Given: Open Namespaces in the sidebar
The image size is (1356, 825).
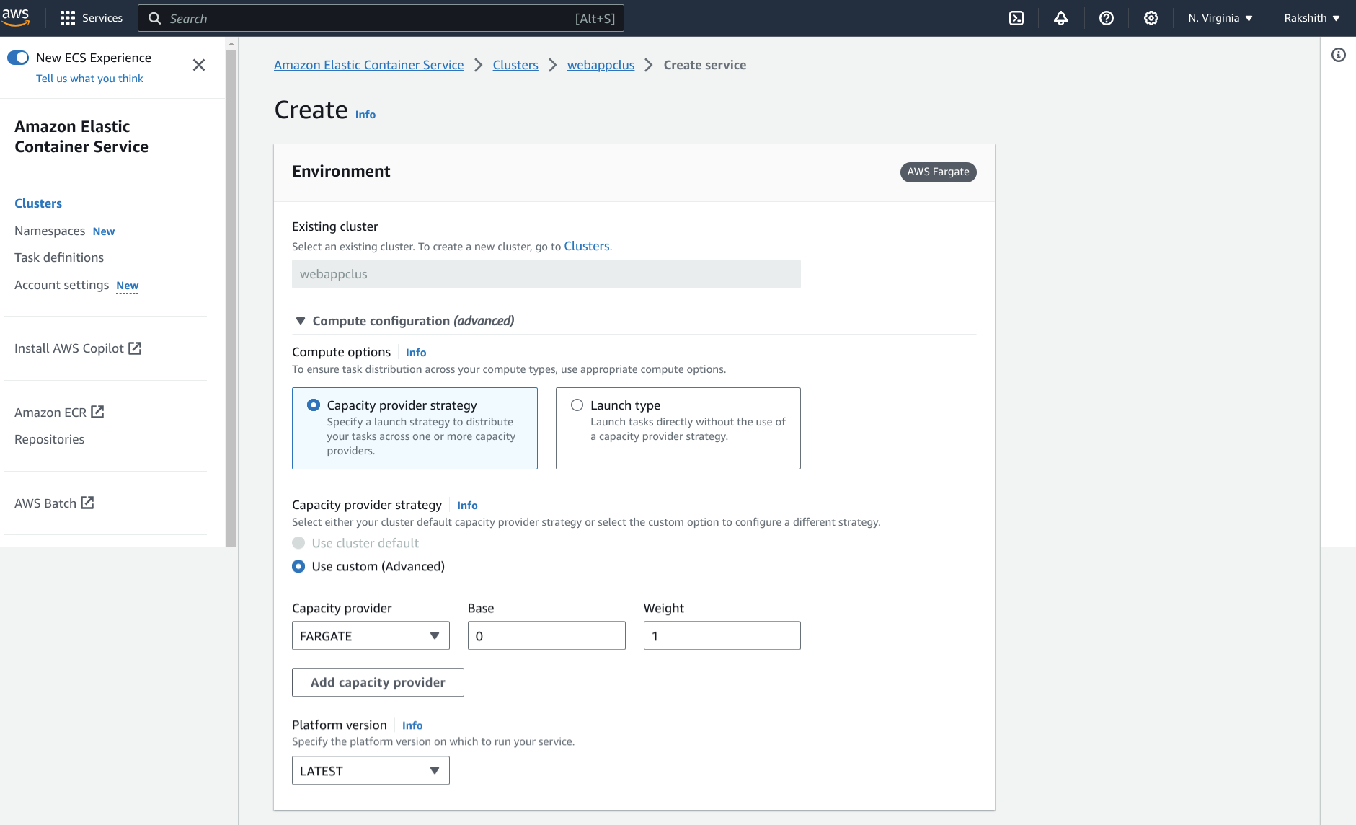Looking at the screenshot, I should (50, 231).
